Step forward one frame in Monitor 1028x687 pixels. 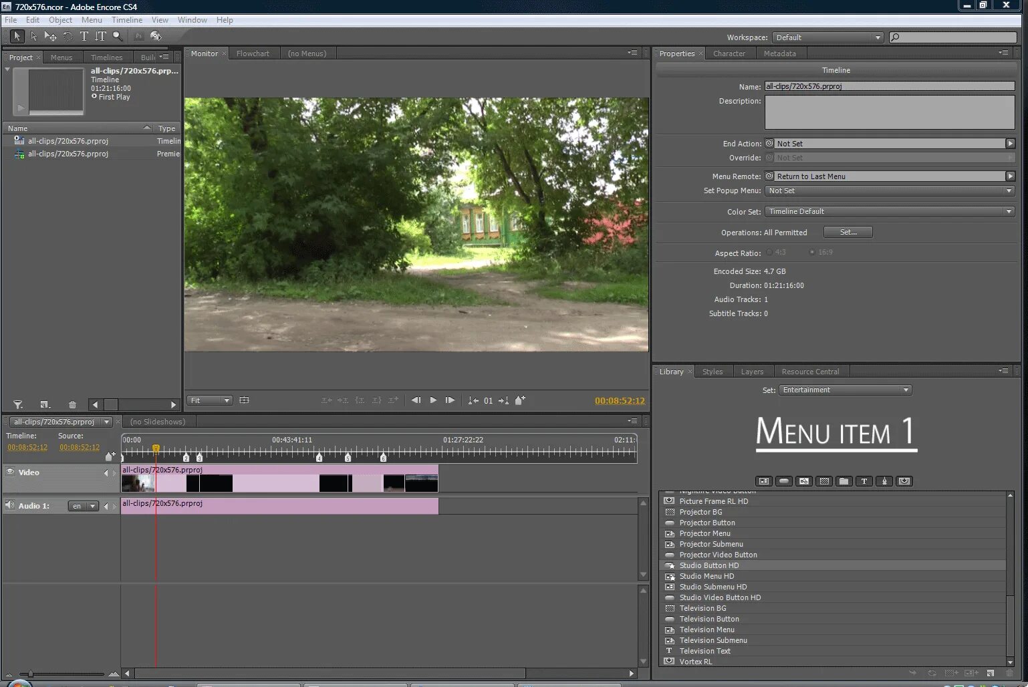tap(451, 400)
